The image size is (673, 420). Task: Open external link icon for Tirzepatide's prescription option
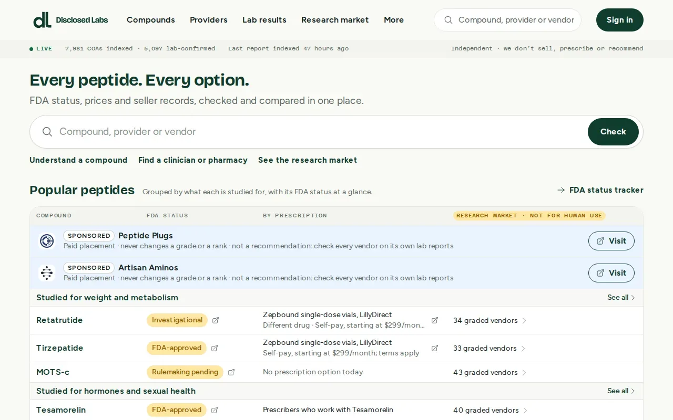coord(435,348)
